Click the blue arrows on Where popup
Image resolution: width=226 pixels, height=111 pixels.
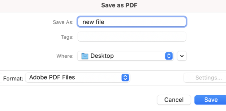[169, 56]
